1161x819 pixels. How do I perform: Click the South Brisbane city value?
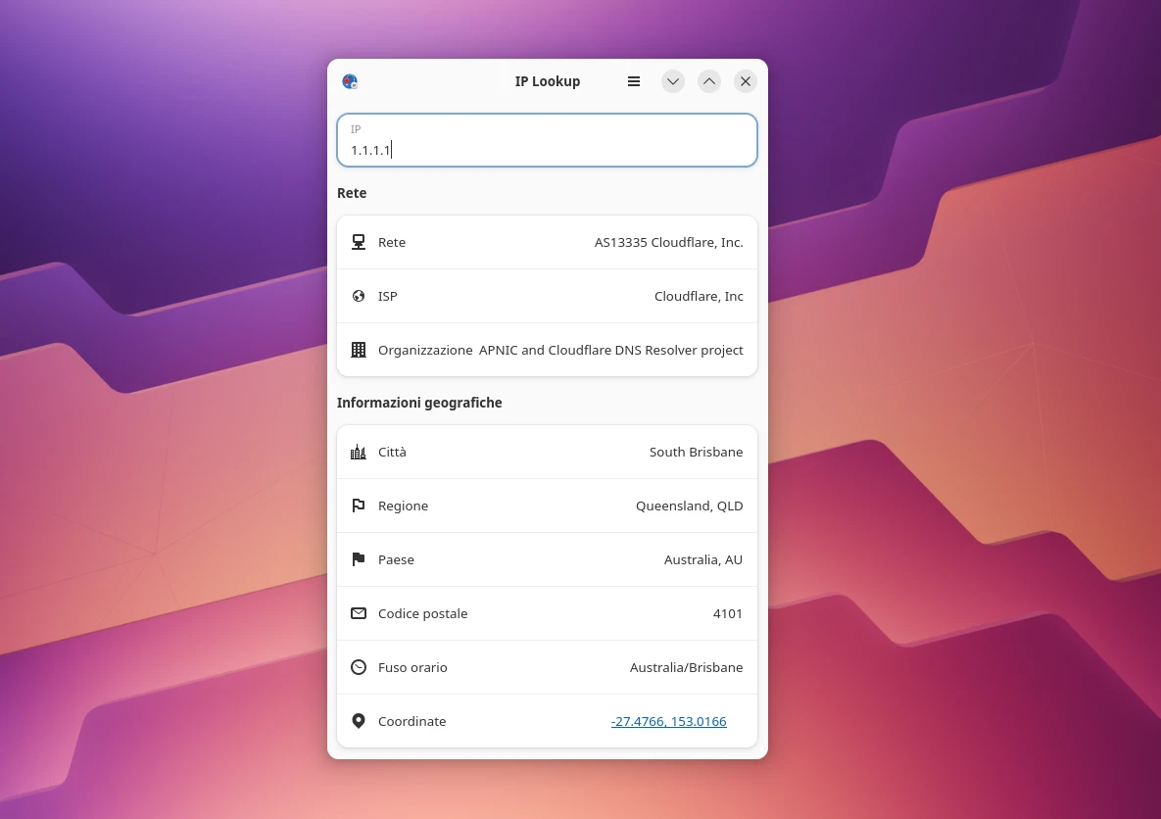point(696,452)
